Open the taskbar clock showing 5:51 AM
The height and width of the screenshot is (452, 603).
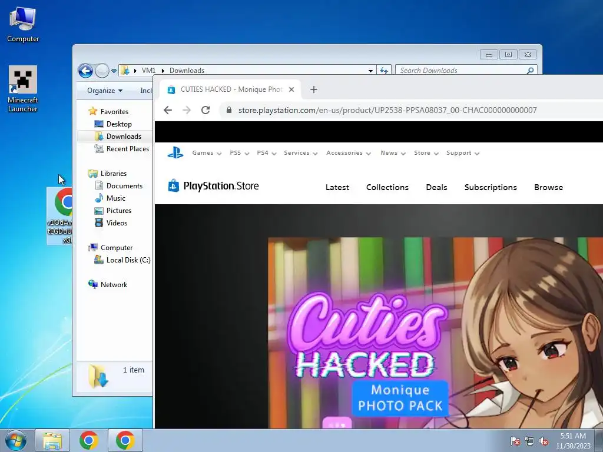[x=572, y=441]
